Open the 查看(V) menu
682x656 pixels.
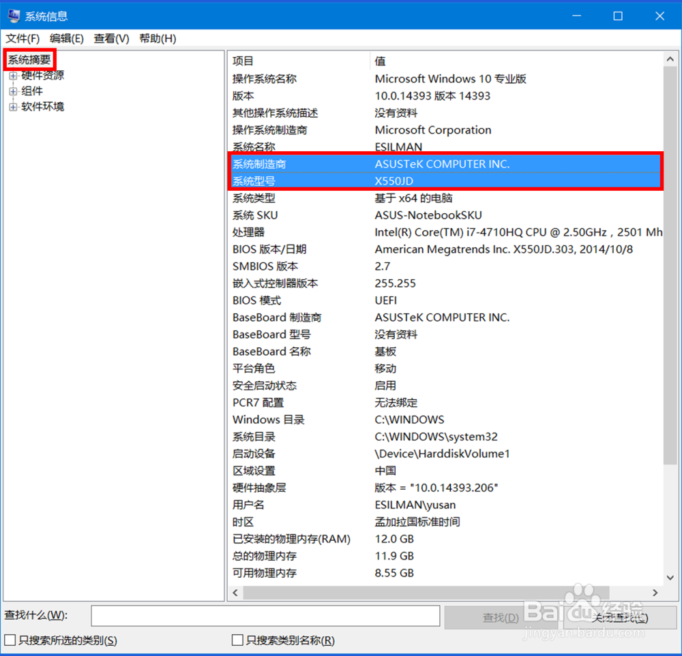(111, 39)
